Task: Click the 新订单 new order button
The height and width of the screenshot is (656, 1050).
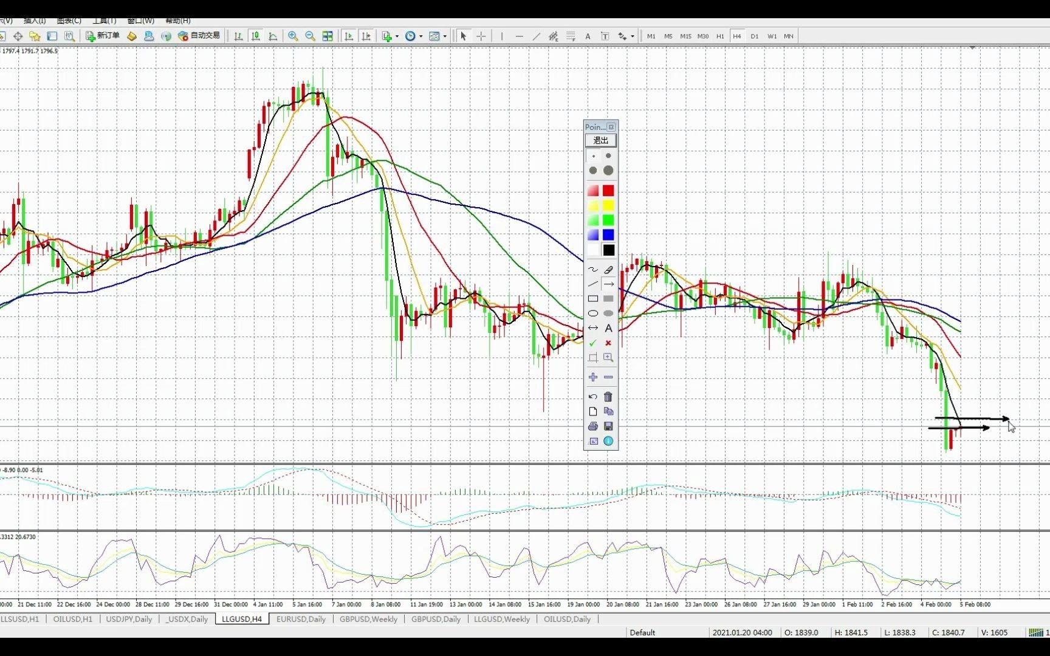Action: 103,36
